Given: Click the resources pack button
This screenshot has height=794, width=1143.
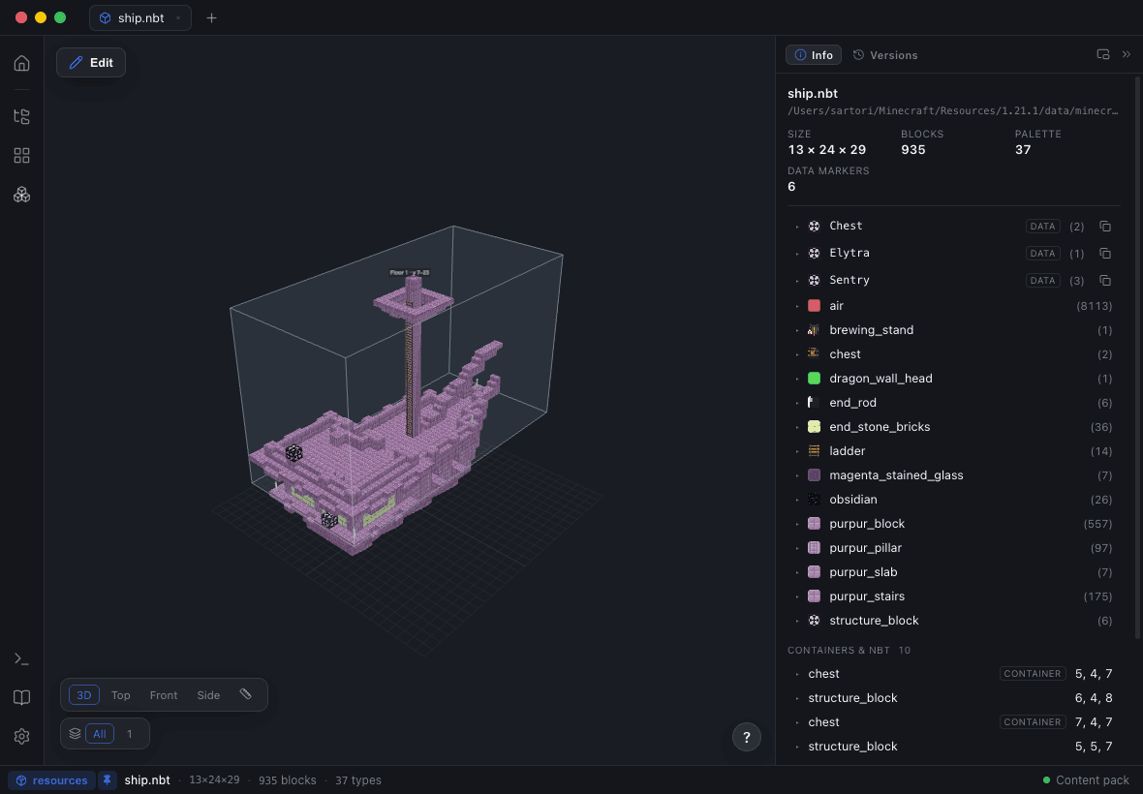Looking at the screenshot, I should click(51, 780).
